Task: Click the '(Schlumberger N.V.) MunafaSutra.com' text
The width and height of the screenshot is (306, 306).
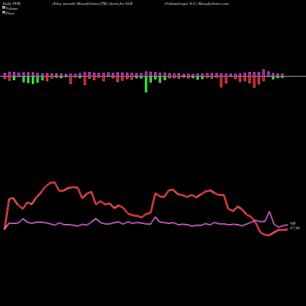Action: pos(196,4)
